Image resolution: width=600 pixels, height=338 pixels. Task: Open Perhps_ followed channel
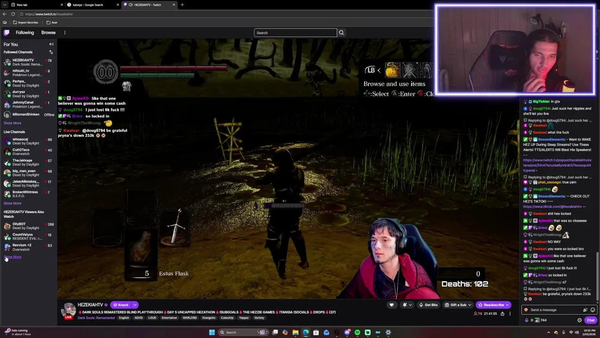pos(28,83)
